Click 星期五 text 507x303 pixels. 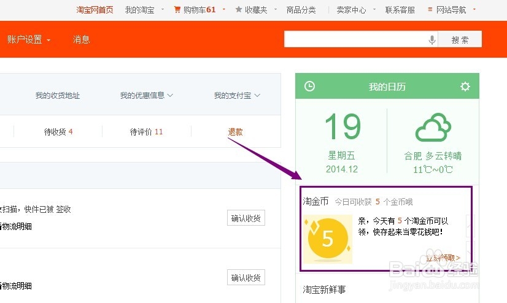tap(341, 155)
